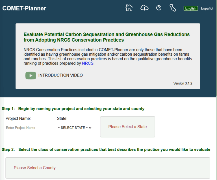Viewport: 217px width, 180px height.
Task: Click the cloud download icon
Action: 144,8
